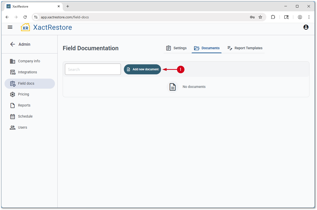Open Reports via its document icon
Viewport: 317px width, 210px height.
pyautogui.click(x=13, y=105)
